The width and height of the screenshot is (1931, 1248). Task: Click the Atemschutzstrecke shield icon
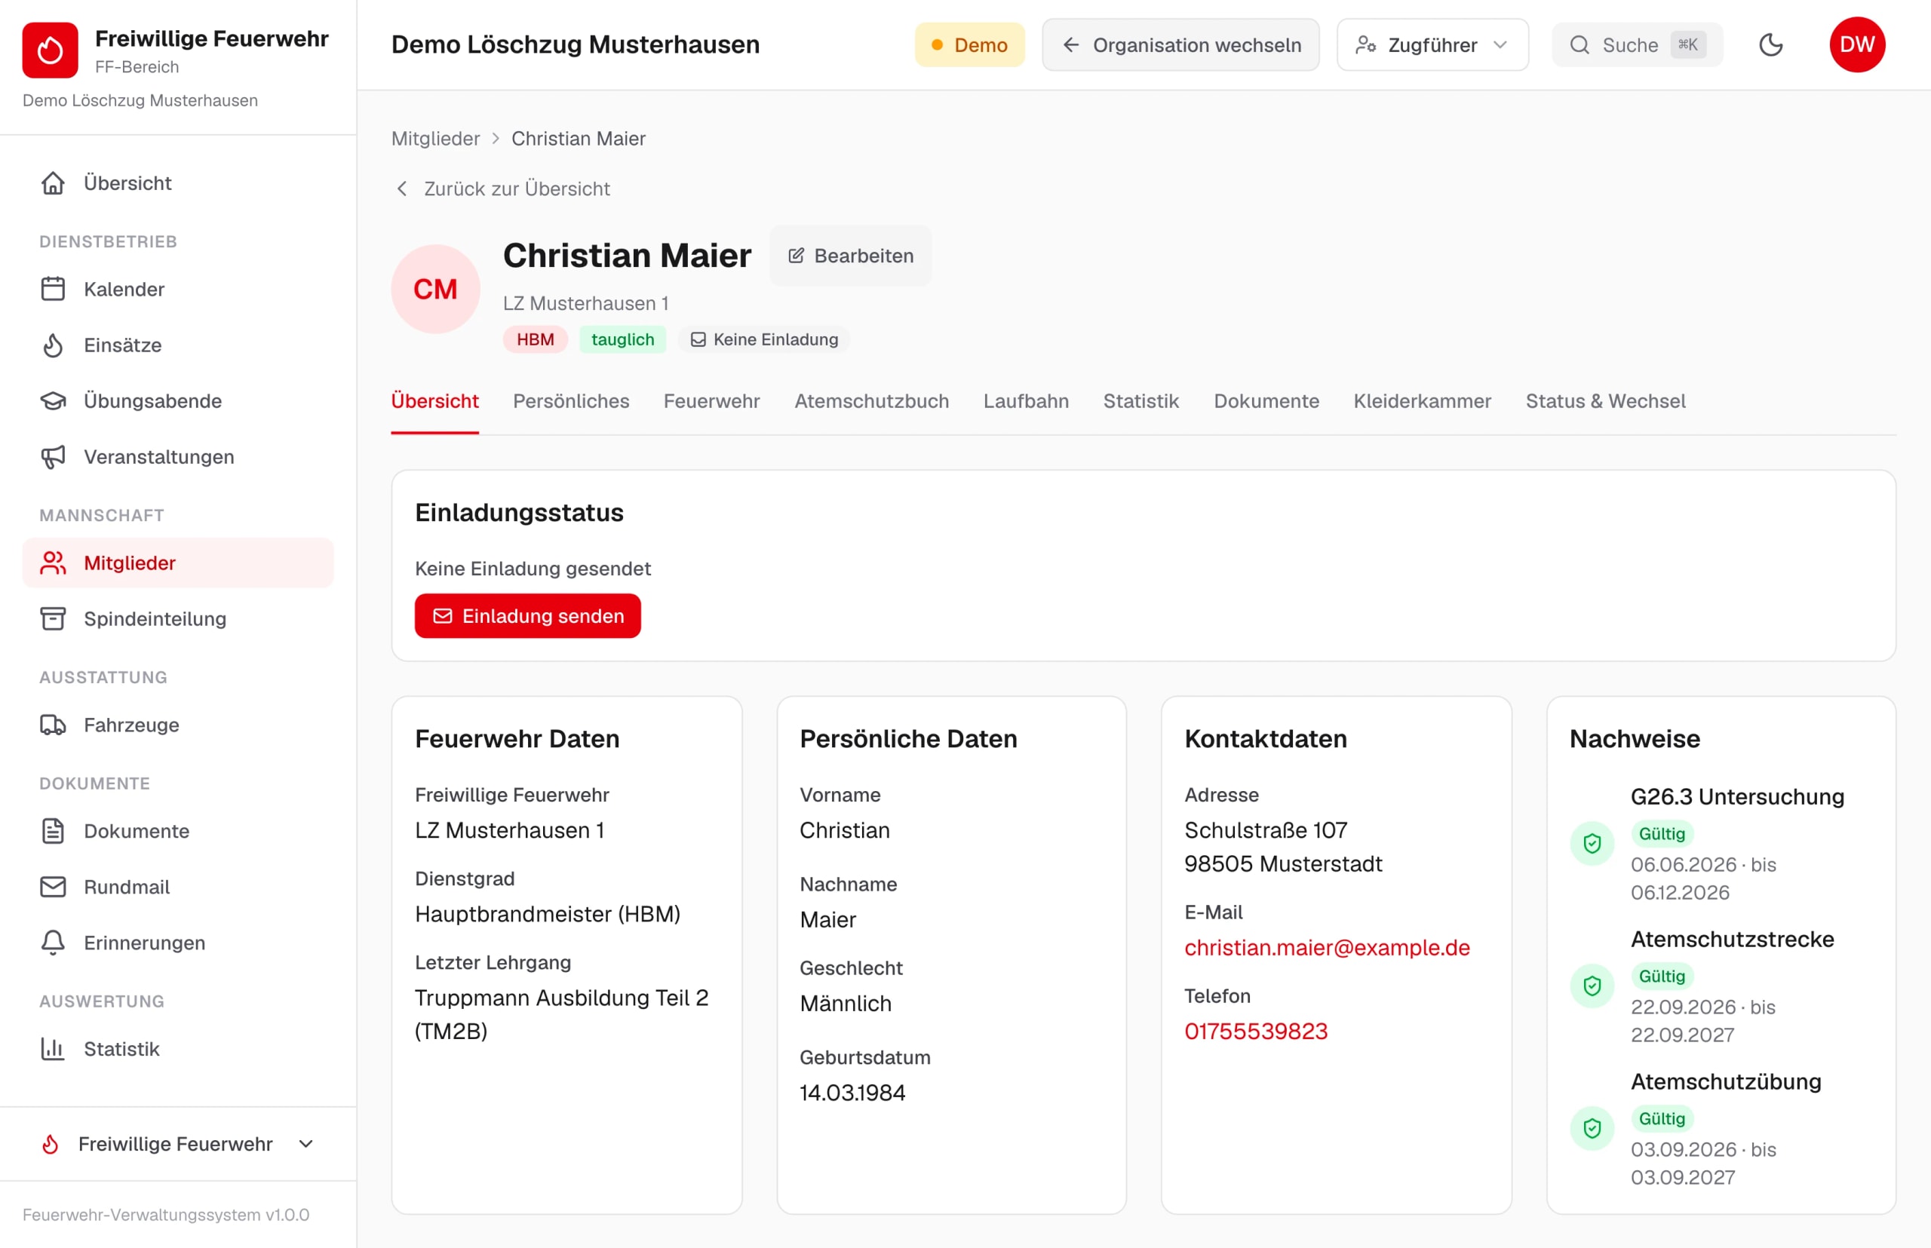(1592, 986)
